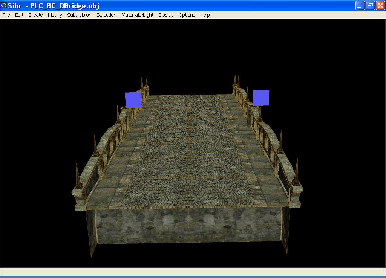Click the Silo app icon in title bar
This screenshot has width=386, height=278.
tap(4, 6)
